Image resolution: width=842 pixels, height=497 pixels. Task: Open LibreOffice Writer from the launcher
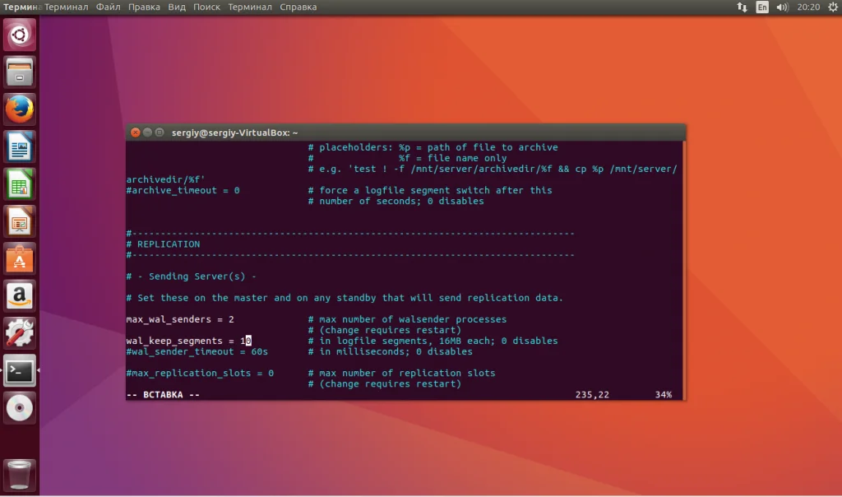(x=20, y=146)
